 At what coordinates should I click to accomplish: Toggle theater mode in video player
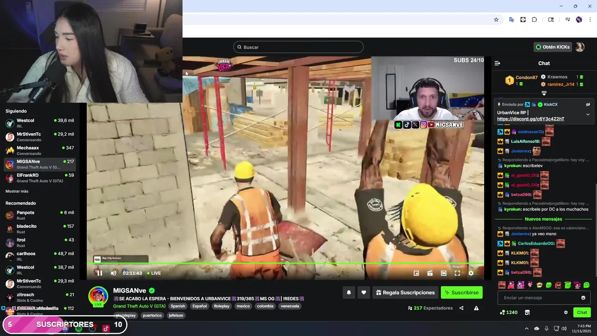pos(444,273)
